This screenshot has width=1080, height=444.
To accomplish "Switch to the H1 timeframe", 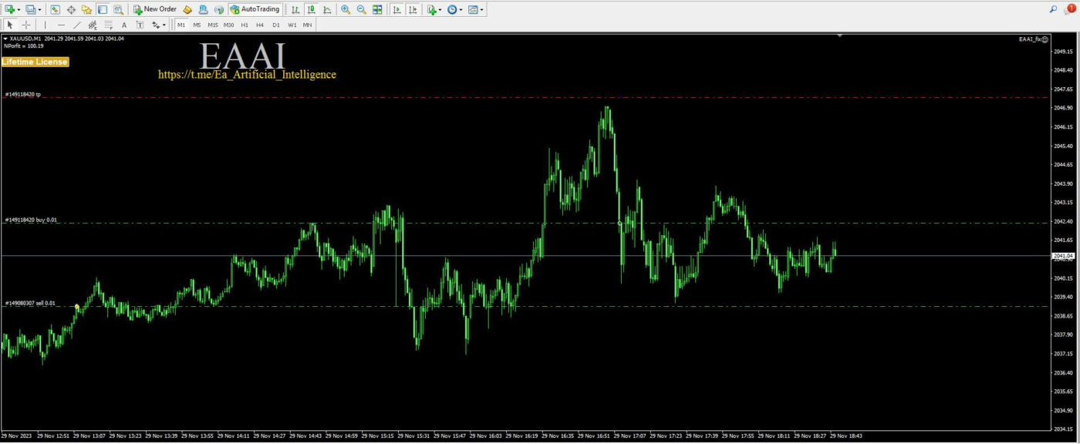I will tap(245, 25).
